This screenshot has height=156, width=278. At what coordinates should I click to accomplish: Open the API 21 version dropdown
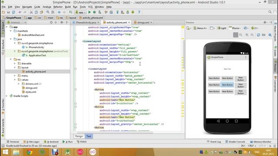255,28
